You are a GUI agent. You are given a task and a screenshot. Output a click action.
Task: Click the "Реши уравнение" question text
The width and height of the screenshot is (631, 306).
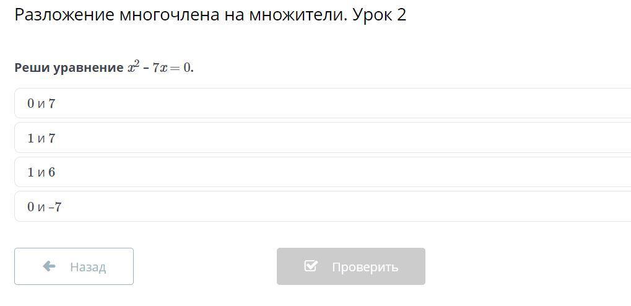click(69, 68)
